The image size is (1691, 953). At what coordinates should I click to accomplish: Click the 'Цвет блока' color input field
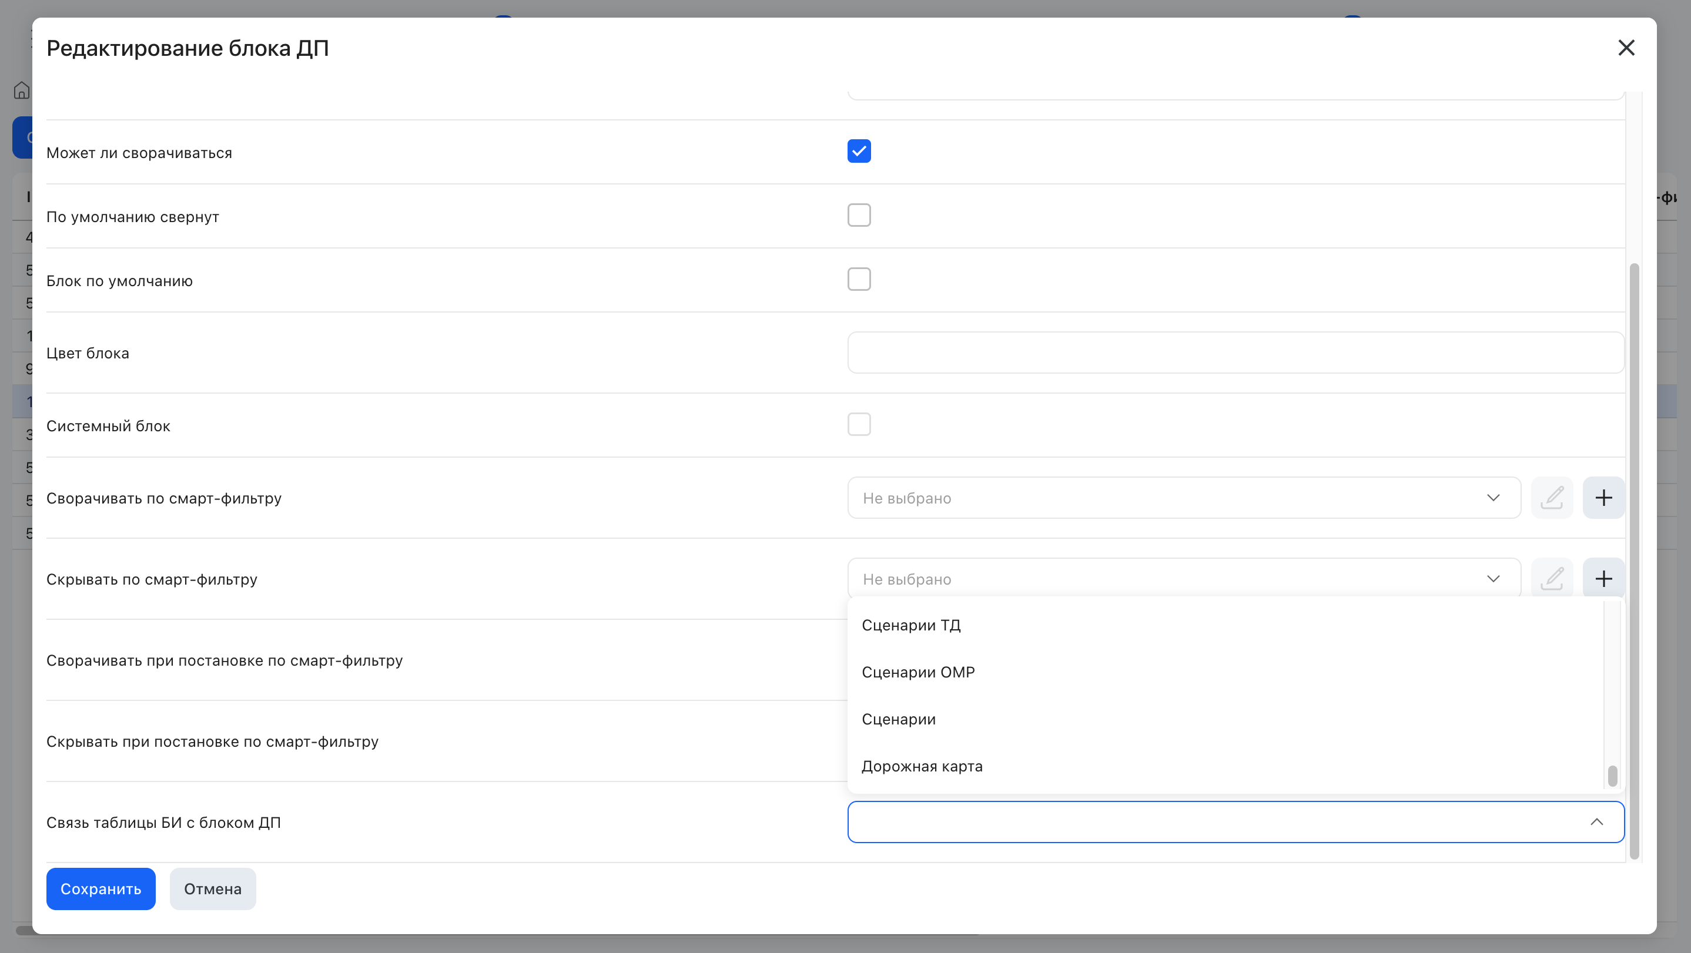coord(1235,353)
